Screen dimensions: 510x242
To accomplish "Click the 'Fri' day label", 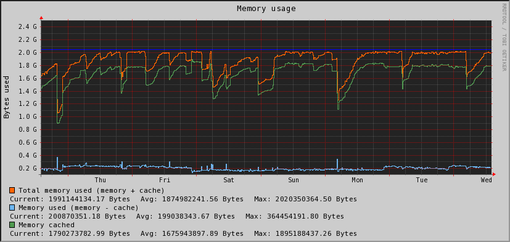I will click(x=165, y=180).
